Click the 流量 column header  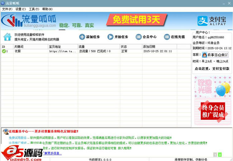[x=99, y=47]
